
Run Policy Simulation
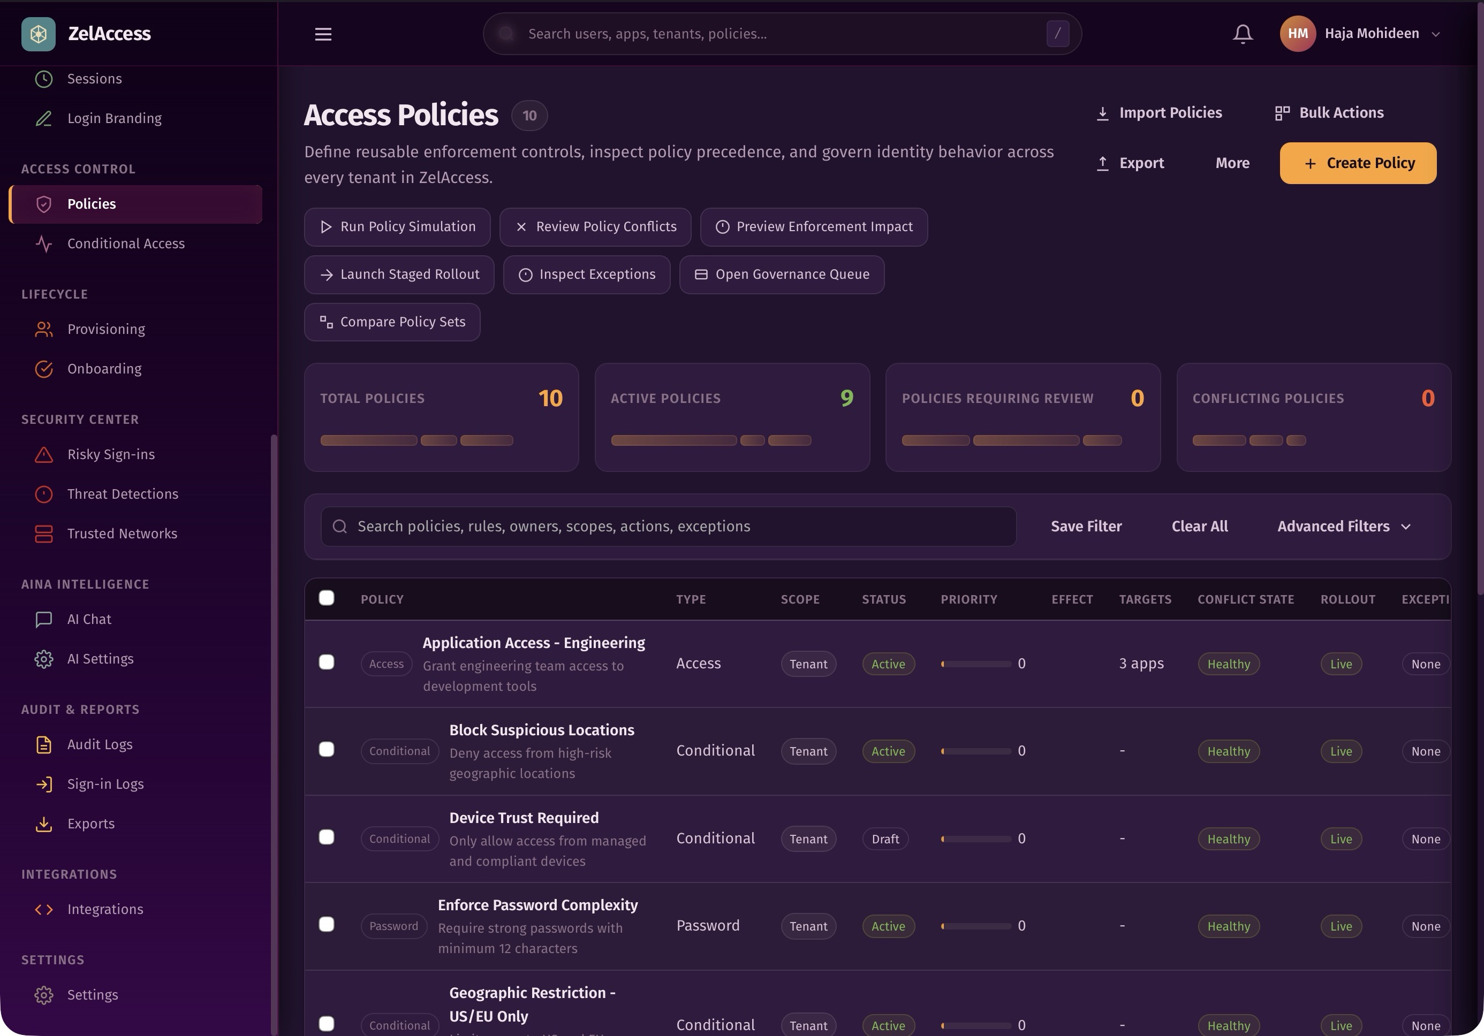point(397,227)
